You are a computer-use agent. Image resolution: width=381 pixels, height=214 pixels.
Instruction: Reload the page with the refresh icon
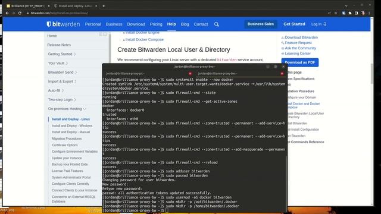[x=20, y=13]
